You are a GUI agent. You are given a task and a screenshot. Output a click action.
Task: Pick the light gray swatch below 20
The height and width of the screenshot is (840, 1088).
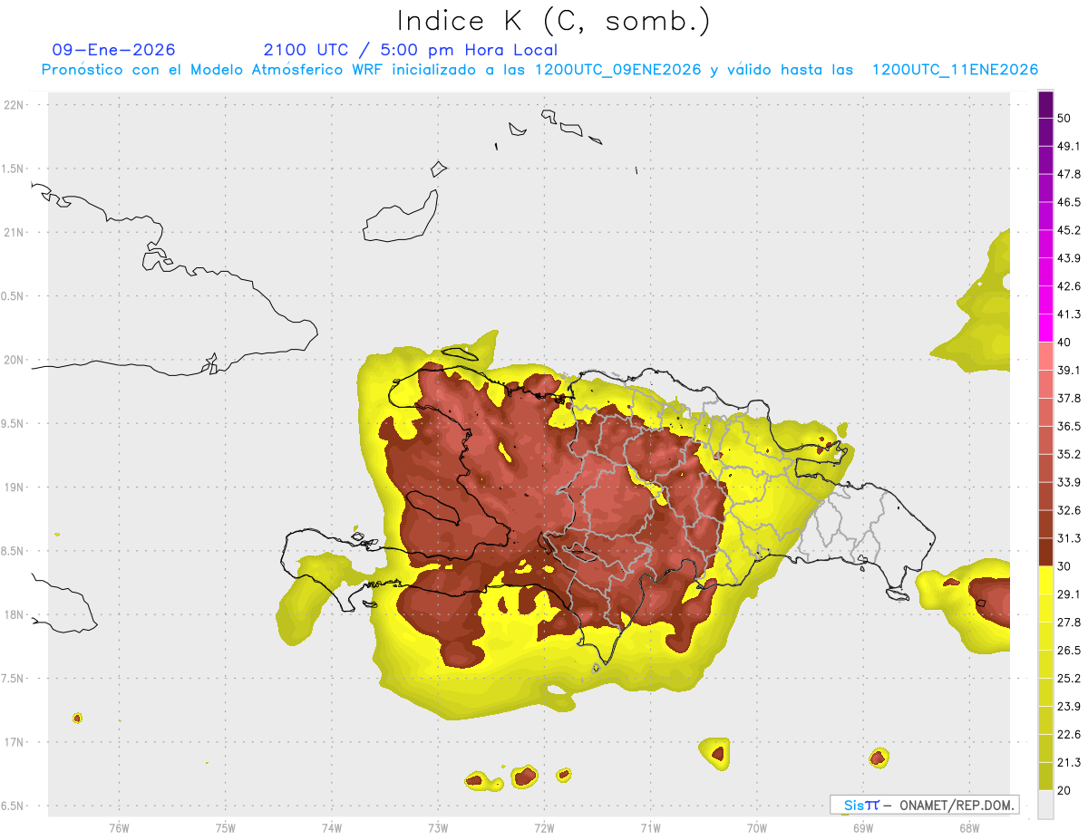point(1045,804)
